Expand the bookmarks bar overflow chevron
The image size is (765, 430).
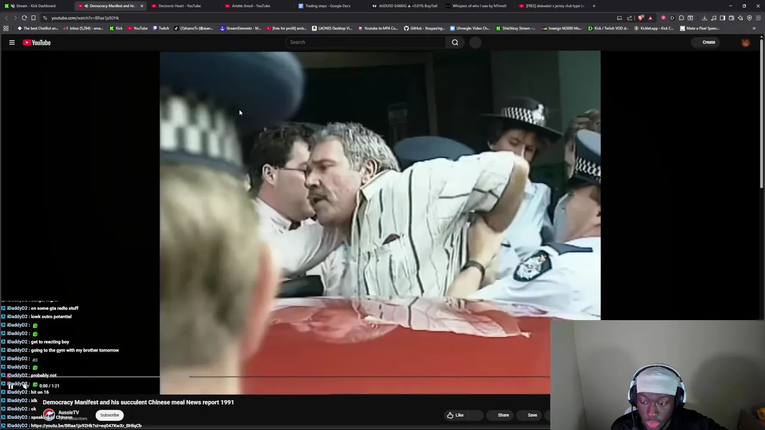(x=754, y=28)
